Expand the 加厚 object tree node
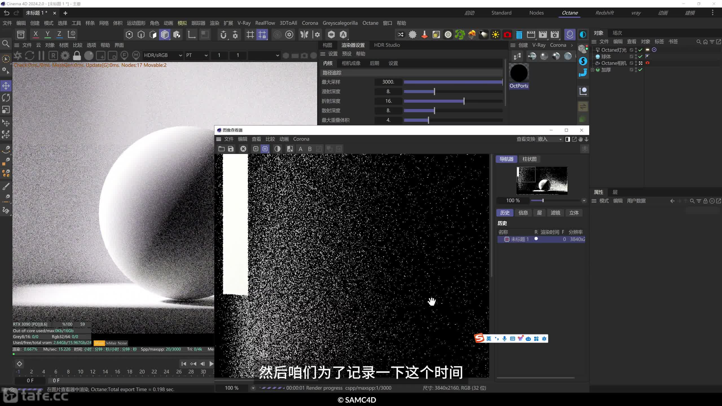The image size is (722, 406). point(592,70)
